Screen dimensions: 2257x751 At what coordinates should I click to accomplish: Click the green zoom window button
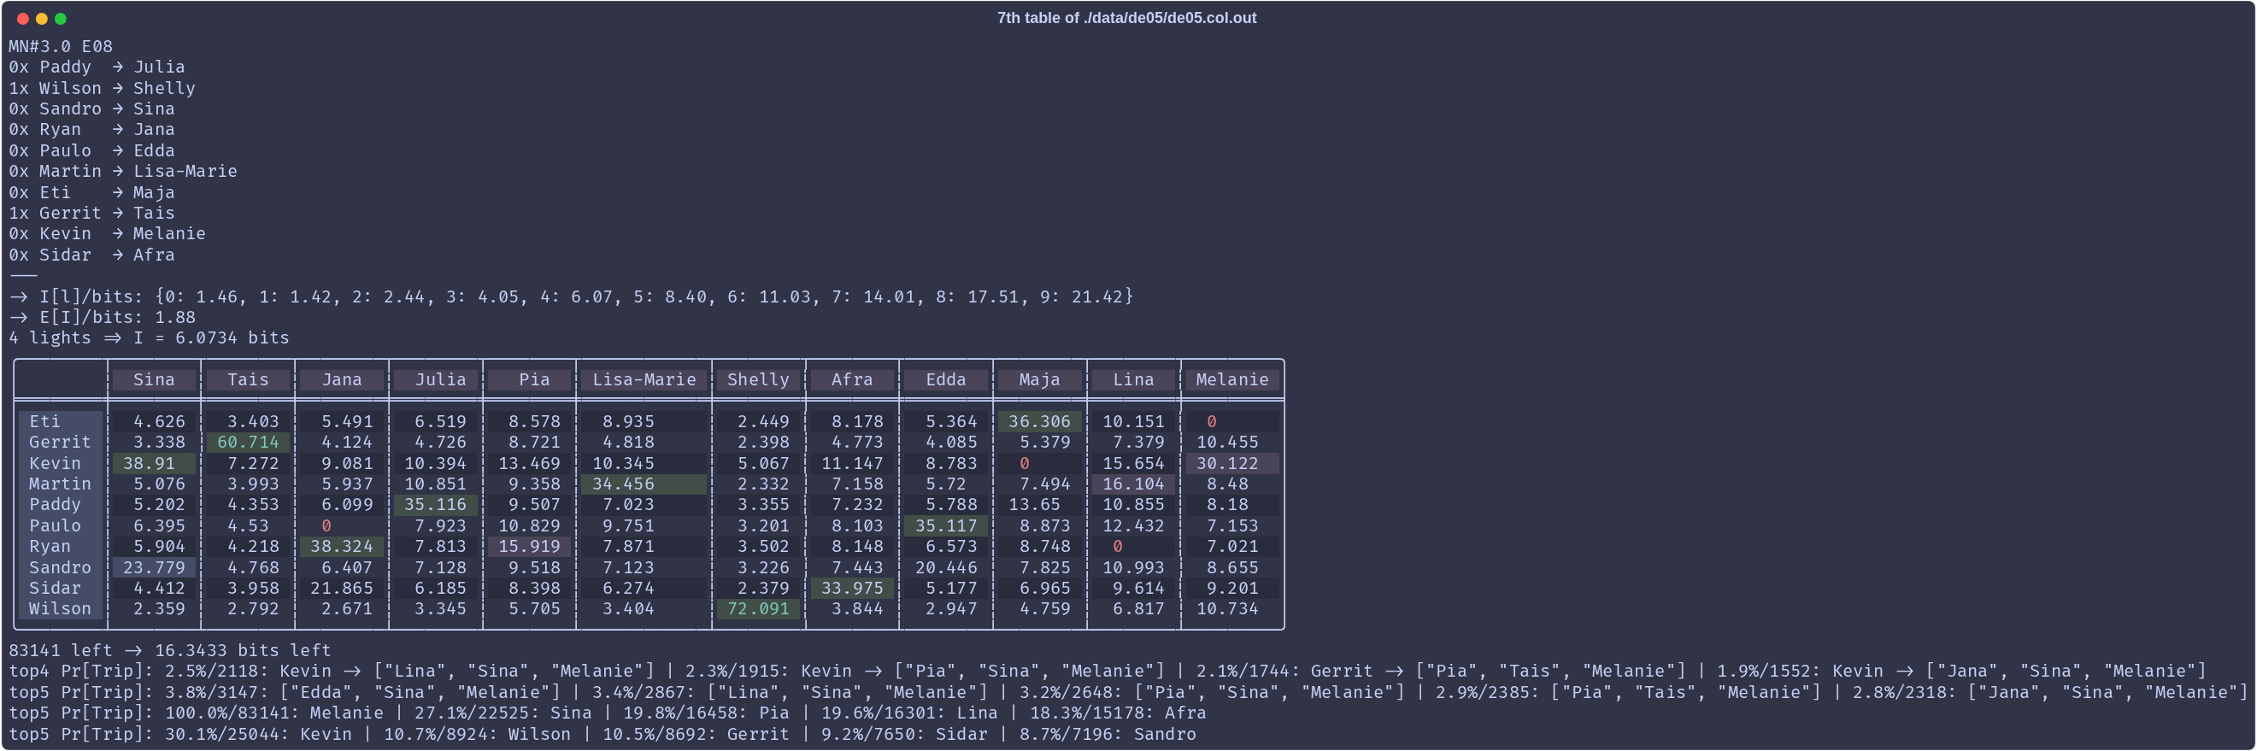61,19
